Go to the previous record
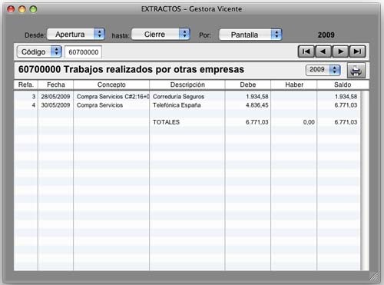The width and height of the screenshot is (384, 285). click(x=323, y=51)
